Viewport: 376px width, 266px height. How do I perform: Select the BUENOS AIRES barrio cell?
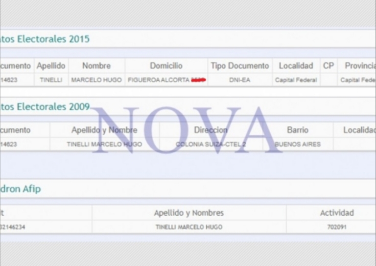pos(298,144)
